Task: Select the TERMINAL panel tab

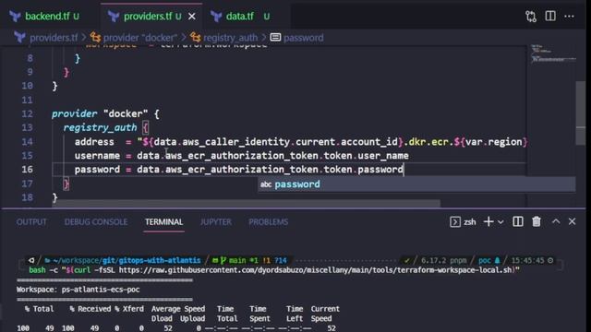Action: 164,222
